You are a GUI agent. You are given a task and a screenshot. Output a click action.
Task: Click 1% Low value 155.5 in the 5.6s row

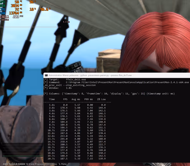point(102,116)
